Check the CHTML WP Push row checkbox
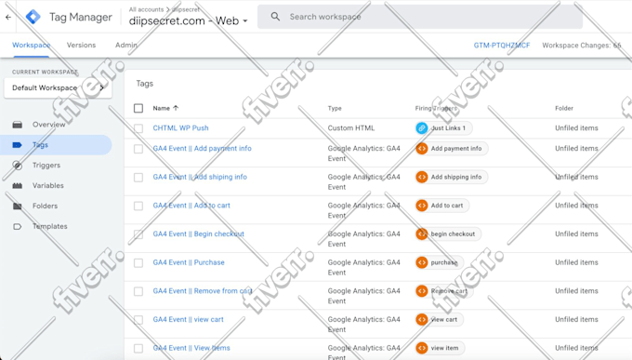The height and width of the screenshot is (360, 632). (x=138, y=128)
